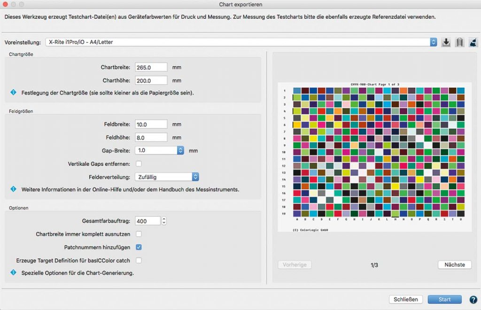Click the Gesamtfarbauftrag stepper arrows

pos(164,221)
